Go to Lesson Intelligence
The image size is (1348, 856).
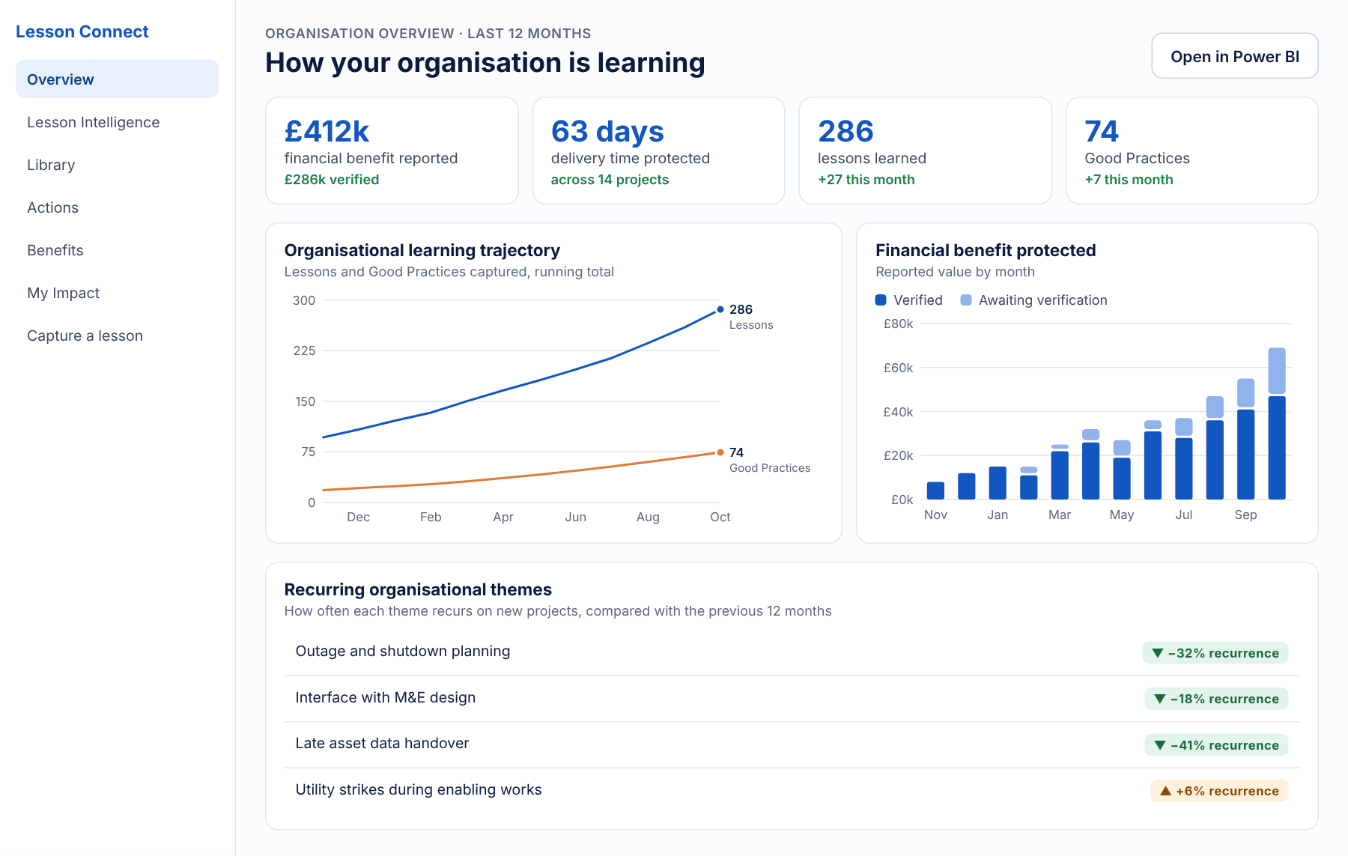(117, 122)
